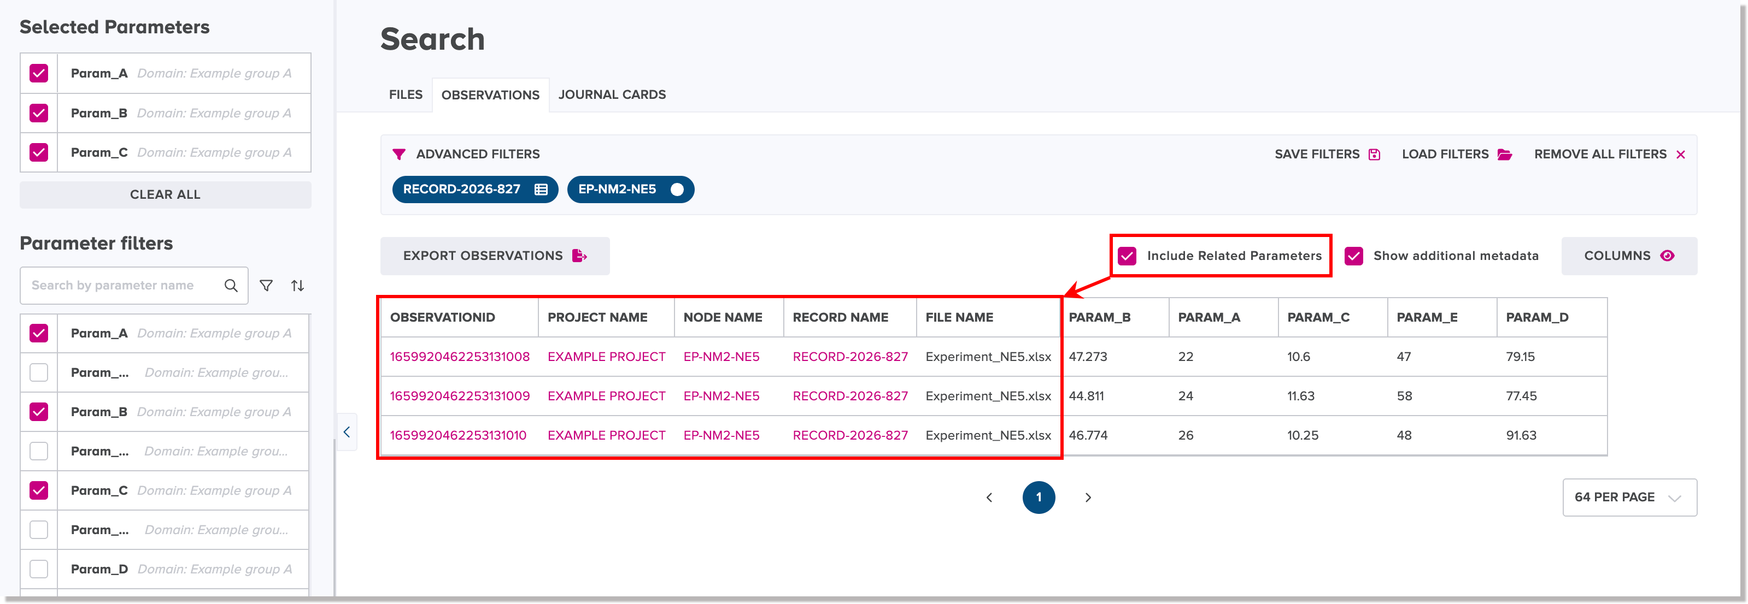Toggle Param_B checkbox in Parameter filters list
Viewport: 1748px width, 604px height.
[x=39, y=411]
